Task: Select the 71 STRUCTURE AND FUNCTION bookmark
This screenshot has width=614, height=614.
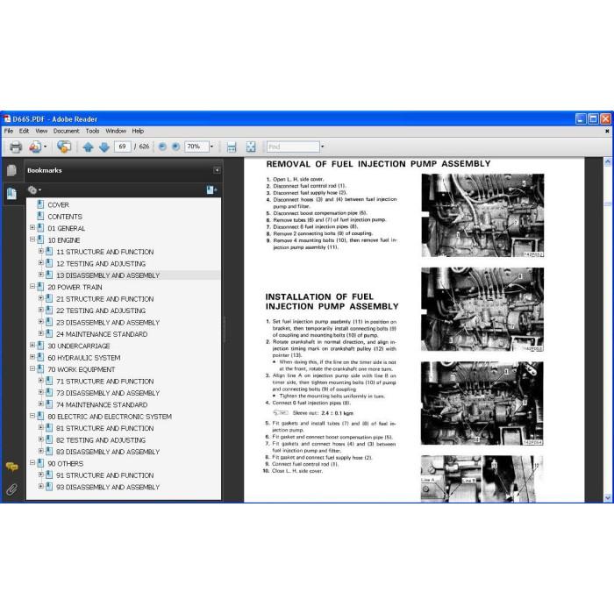Action: click(105, 381)
